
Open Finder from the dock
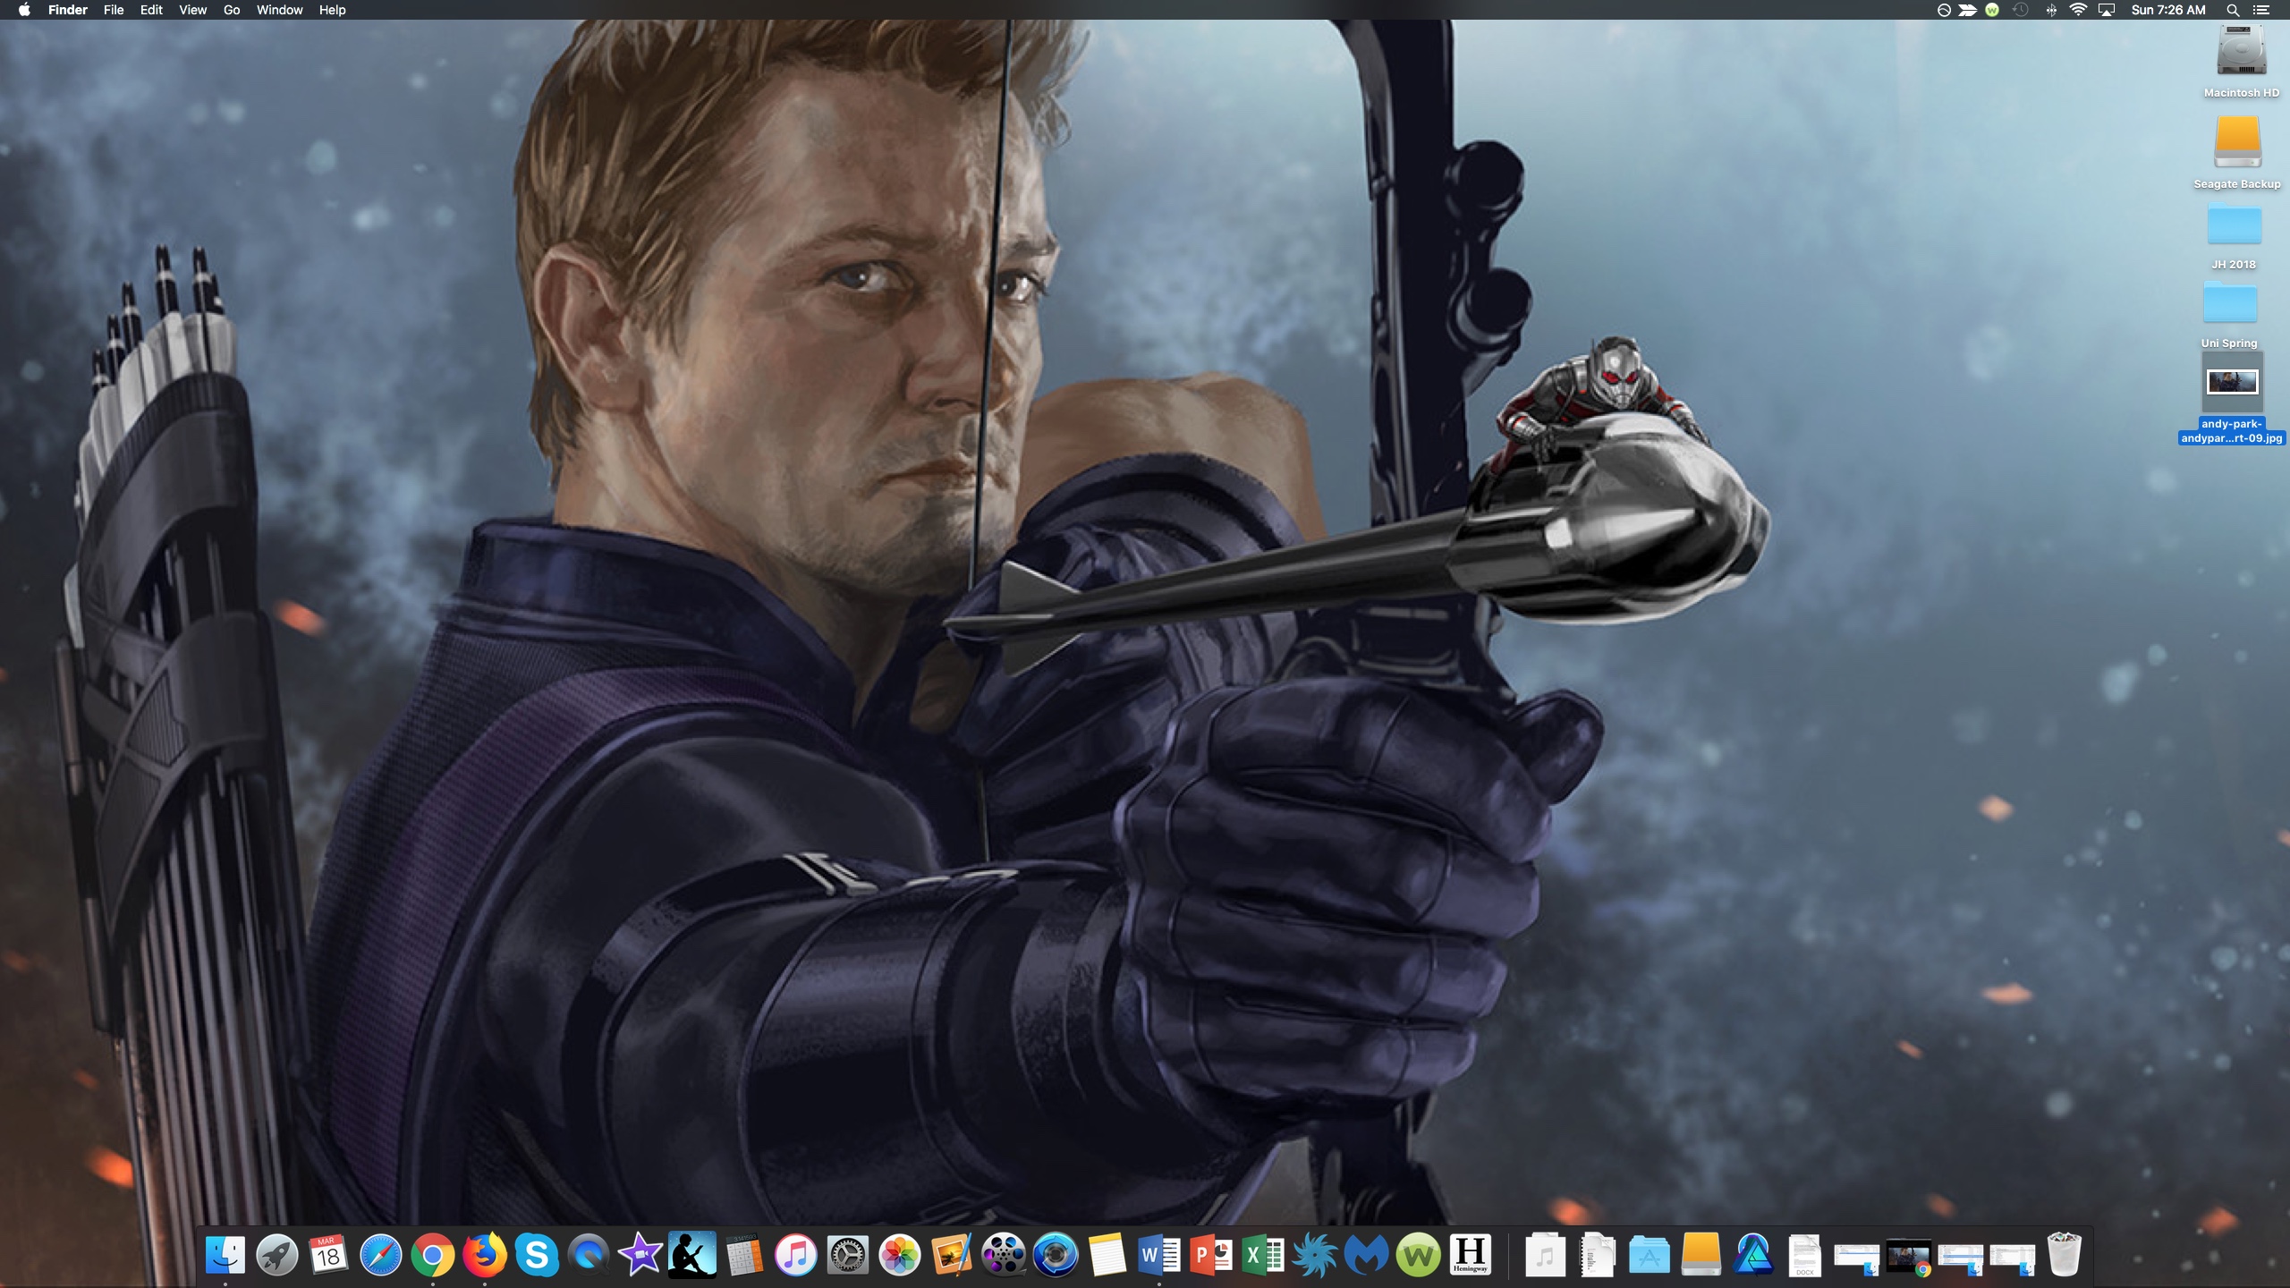tap(225, 1255)
